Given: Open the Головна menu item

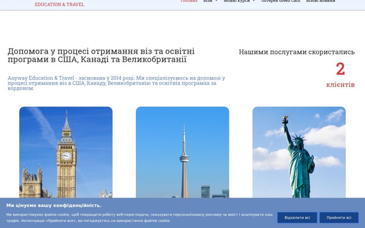Looking at the screenshot, I should (x=189, y=1).
